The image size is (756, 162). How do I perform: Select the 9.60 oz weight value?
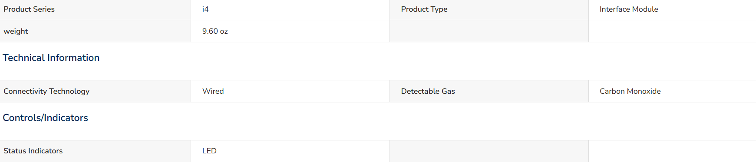click(215, 31)
